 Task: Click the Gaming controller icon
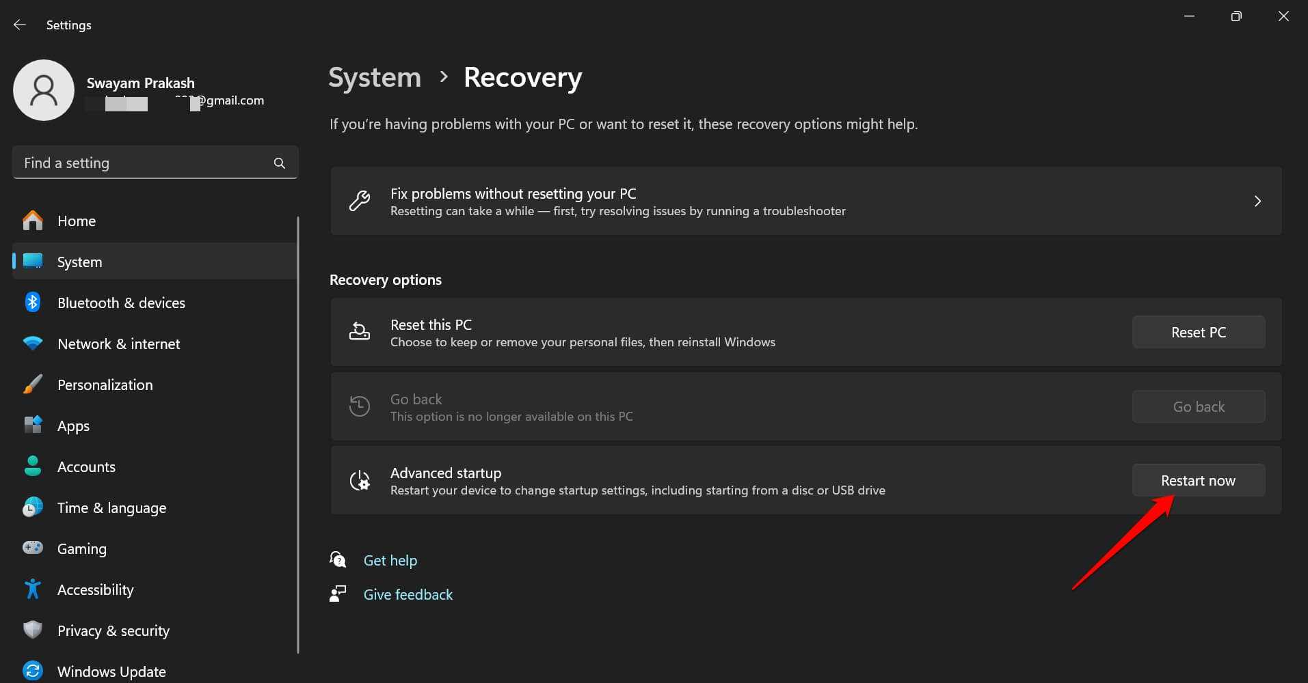point(33,548)
